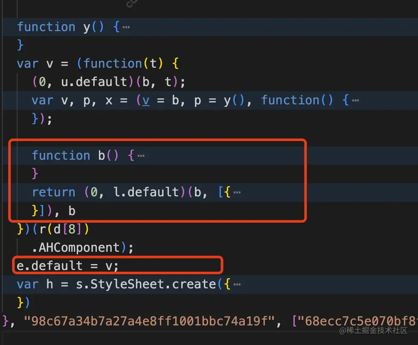418x345 pixels.
Task: Click '}]), b' closing line
Action: (54, 211)
